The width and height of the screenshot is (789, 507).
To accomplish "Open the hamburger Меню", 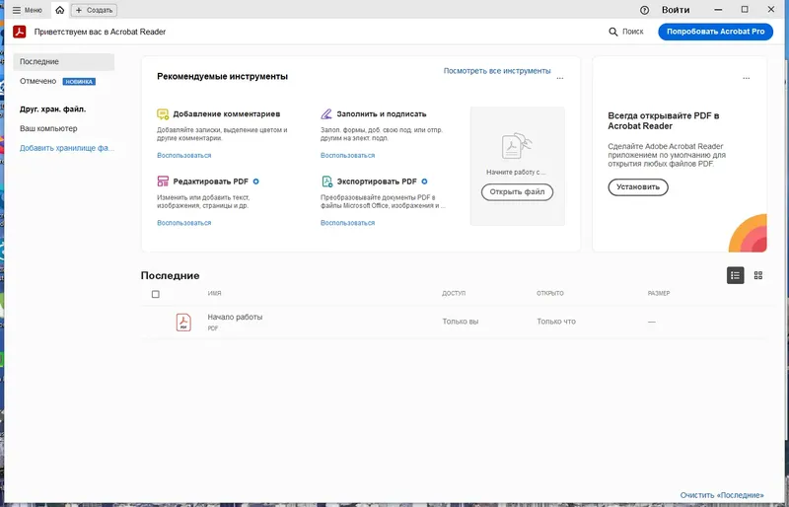I will [28, 10].
